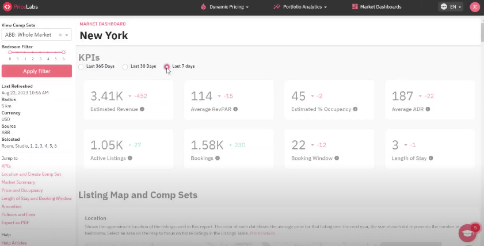
Task: Click More Details link in Location description
Action: pos(262,233)
